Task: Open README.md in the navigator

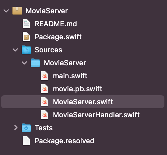Action: pyautogui.click(x=56, y=24)
